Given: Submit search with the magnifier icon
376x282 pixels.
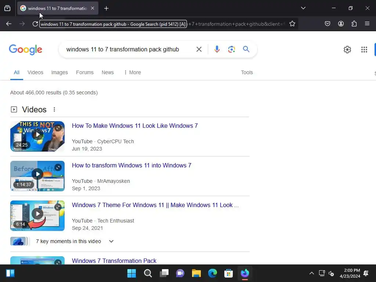Looking at the screenshot, I should click(246, 49).
